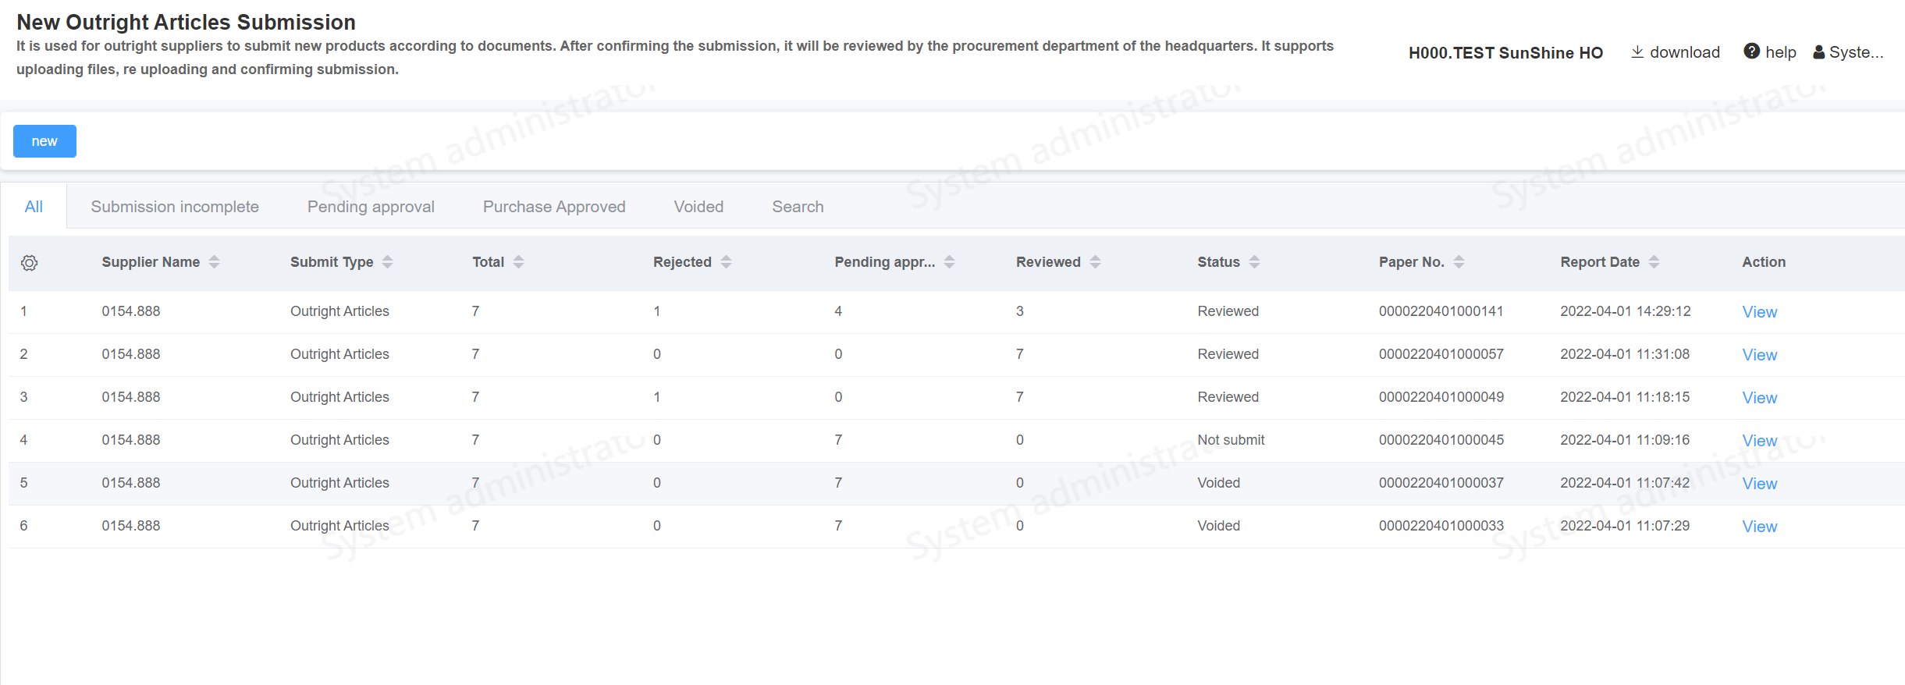
Task: Open help via question mark icon
Action: pyautogui.click(x=1752, y=51)
